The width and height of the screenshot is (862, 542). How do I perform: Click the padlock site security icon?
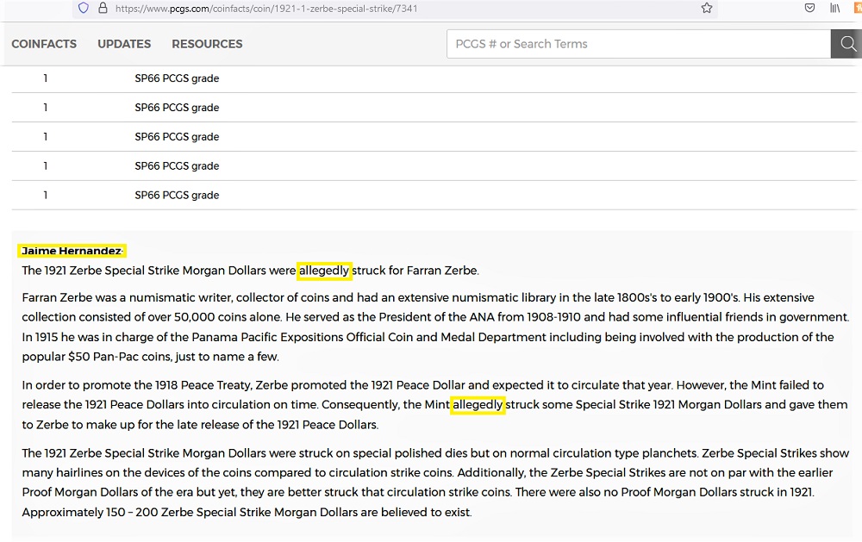pos(103,9)
